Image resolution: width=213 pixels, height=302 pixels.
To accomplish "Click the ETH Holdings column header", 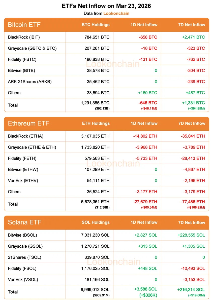I will coord(96,123).
